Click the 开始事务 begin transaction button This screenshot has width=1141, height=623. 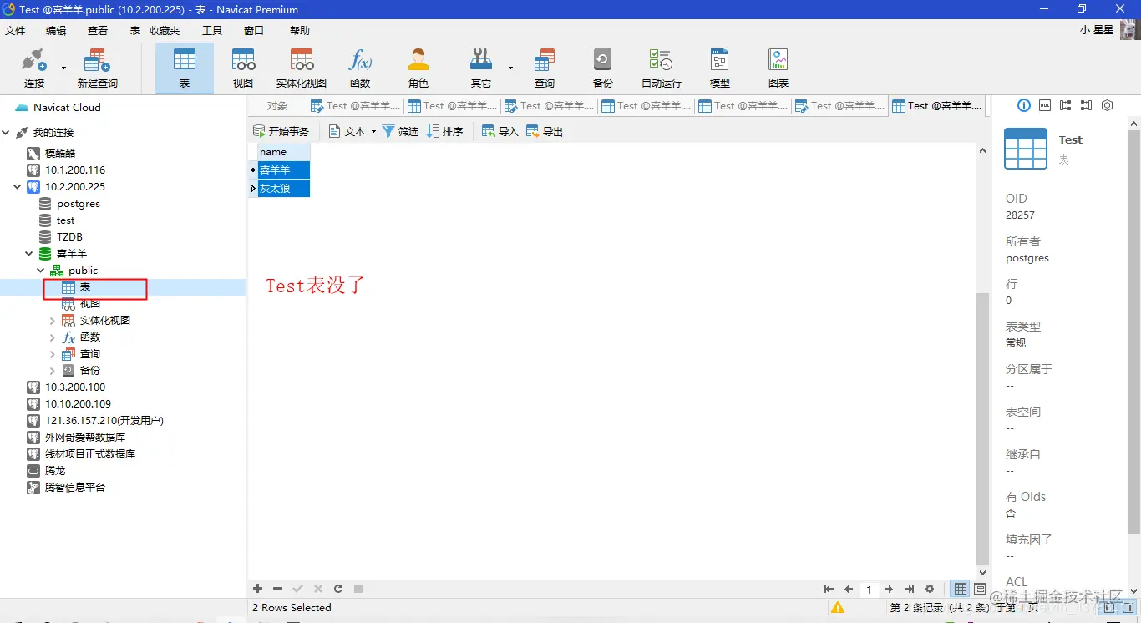tap(281, 131)
